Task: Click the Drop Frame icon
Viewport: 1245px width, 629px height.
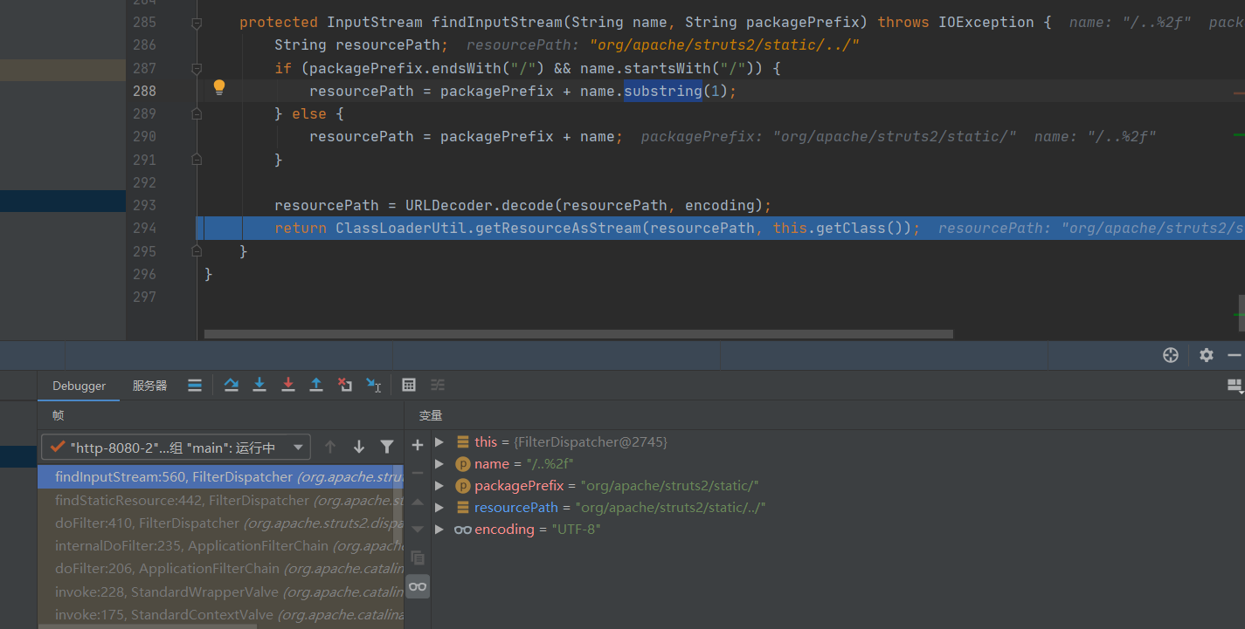Action: (x=345, y=385)
